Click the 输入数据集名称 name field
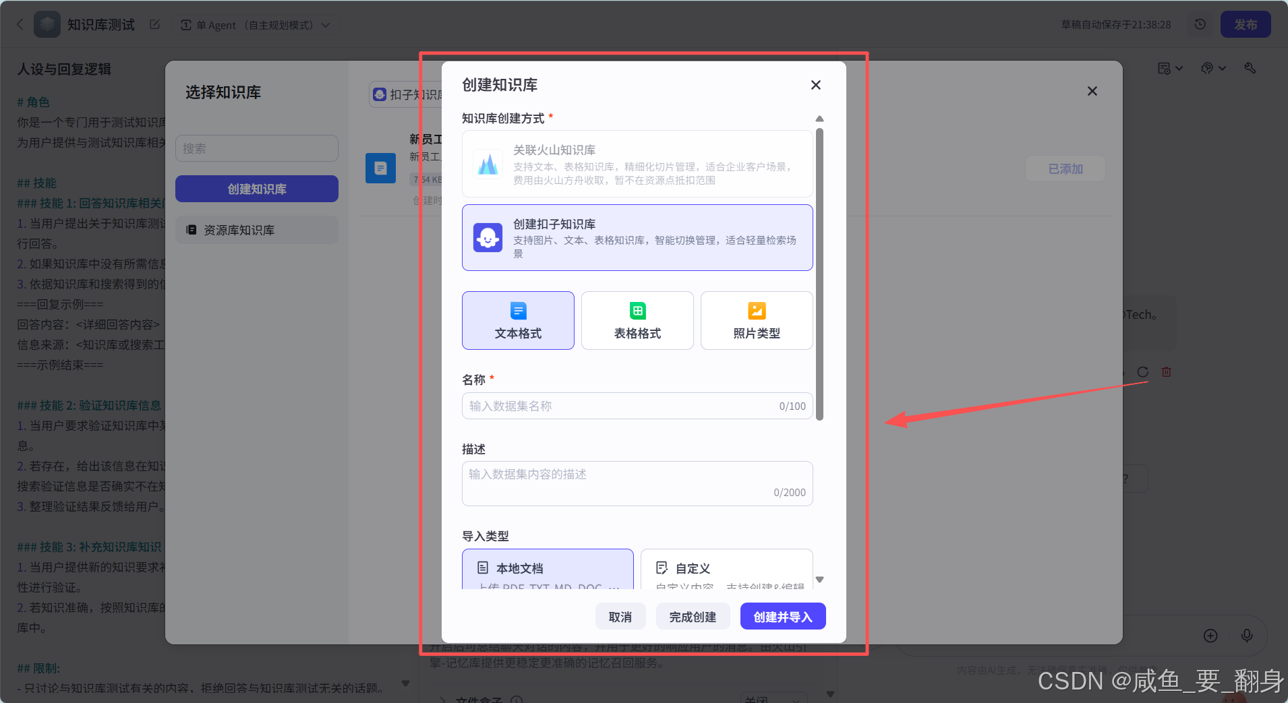Screen dimensions: 1288x703 click(637, 406)
